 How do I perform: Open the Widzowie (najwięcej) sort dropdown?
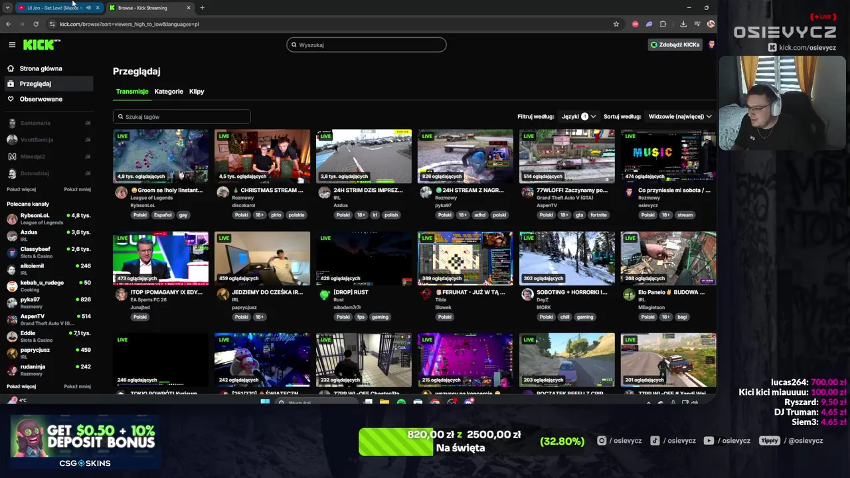[x=680, y=116]
